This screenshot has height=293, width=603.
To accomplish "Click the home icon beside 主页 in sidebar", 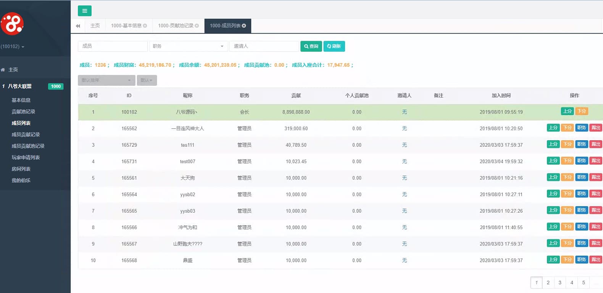I will pyautogui.click(x=3, y=70).
